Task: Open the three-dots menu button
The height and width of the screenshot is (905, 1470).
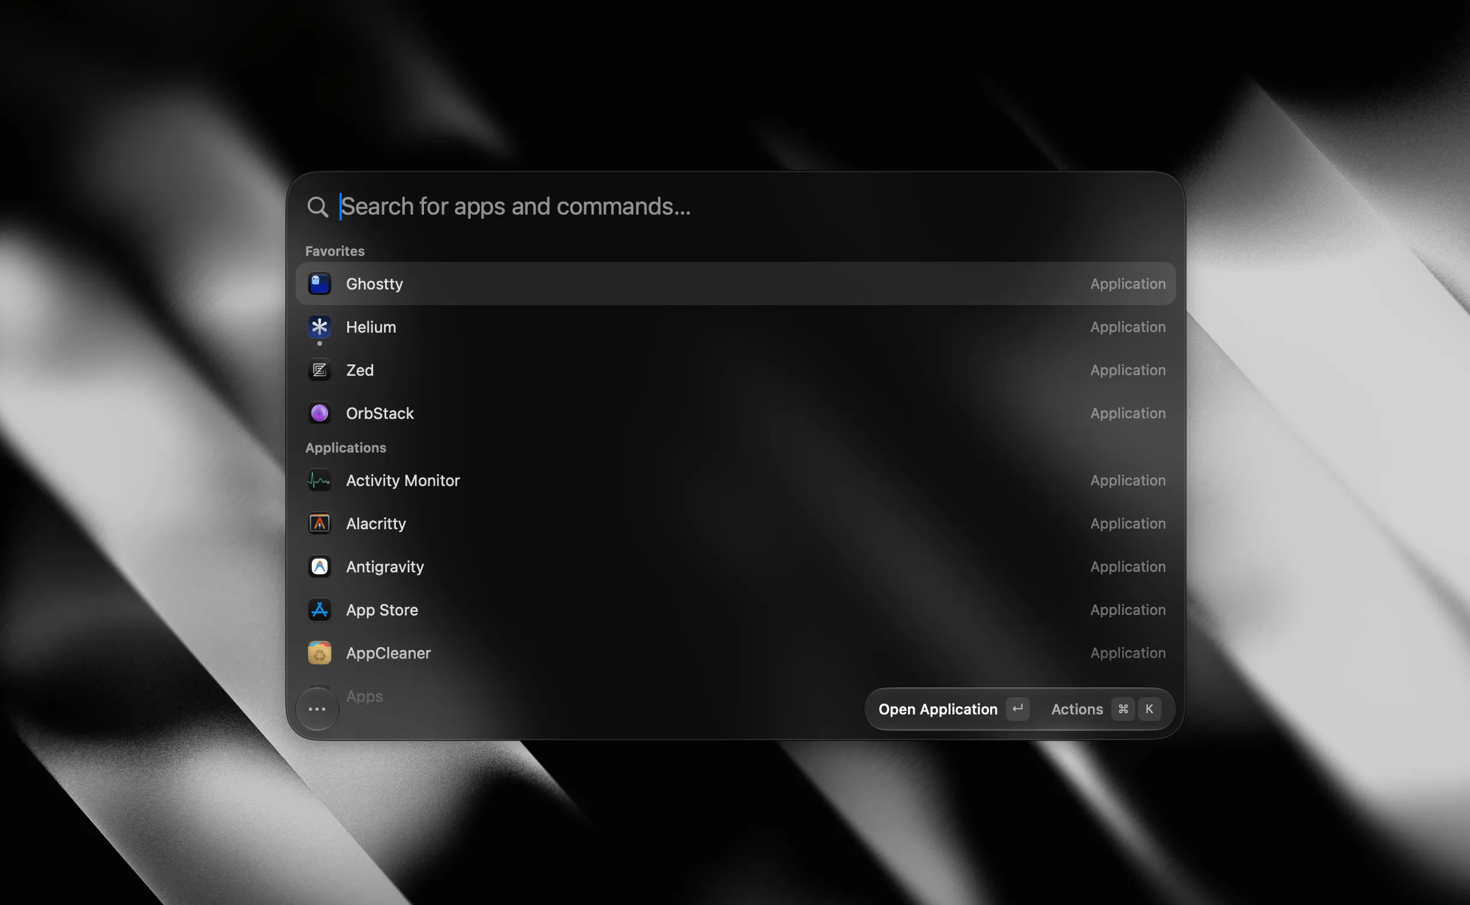Action: pos(317,709)
